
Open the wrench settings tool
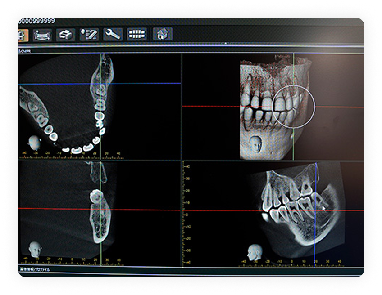113,35
